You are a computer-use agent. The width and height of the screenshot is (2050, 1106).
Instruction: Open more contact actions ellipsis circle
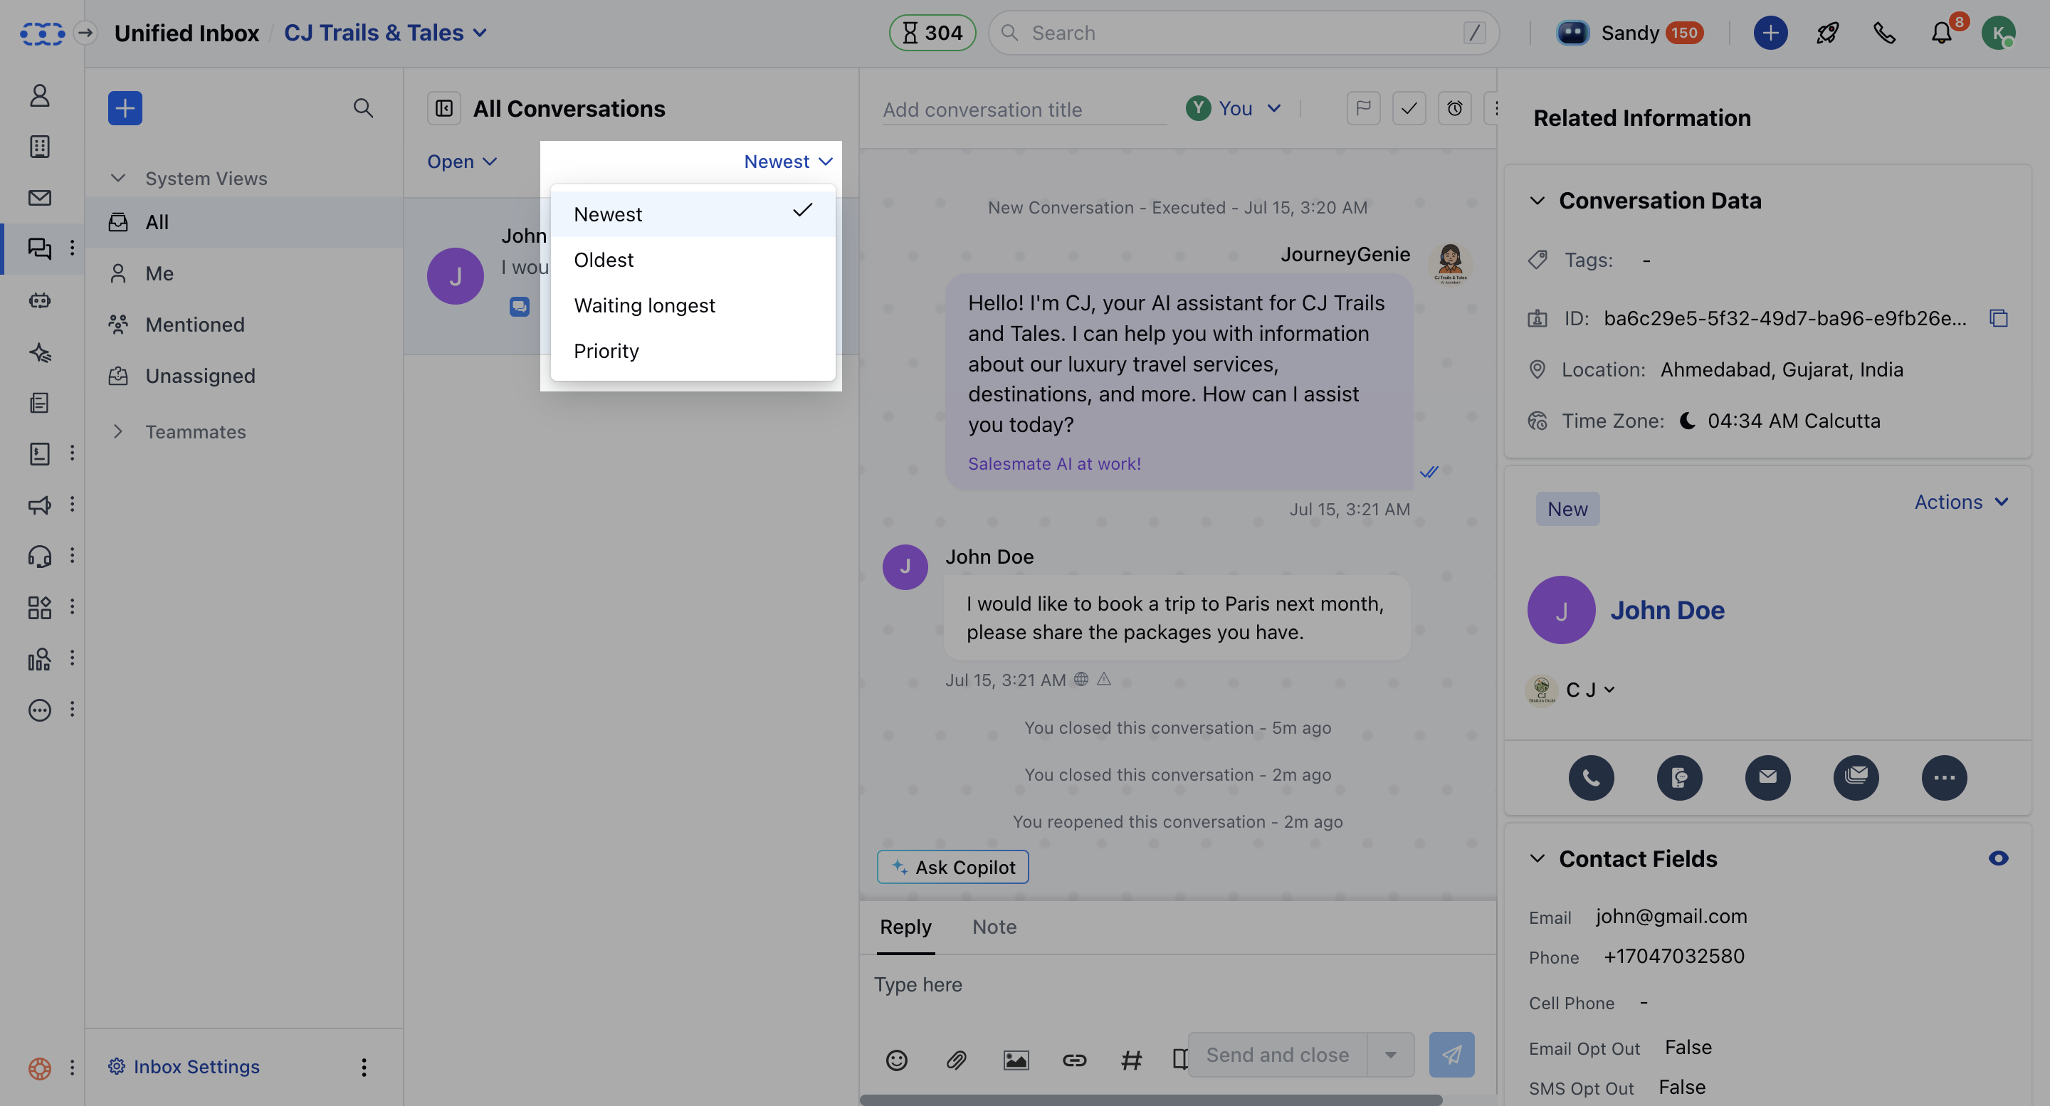coord(1943,777)
